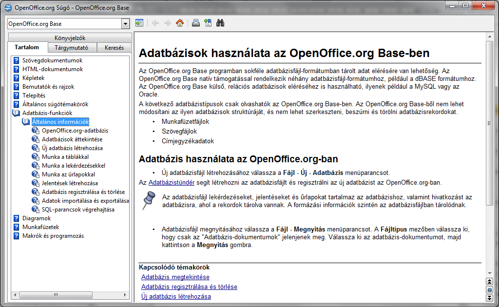This screenshot has height=307, width=499.
Task: Click the Szövegdokumentumok book icon
Action: pos(16,60)
